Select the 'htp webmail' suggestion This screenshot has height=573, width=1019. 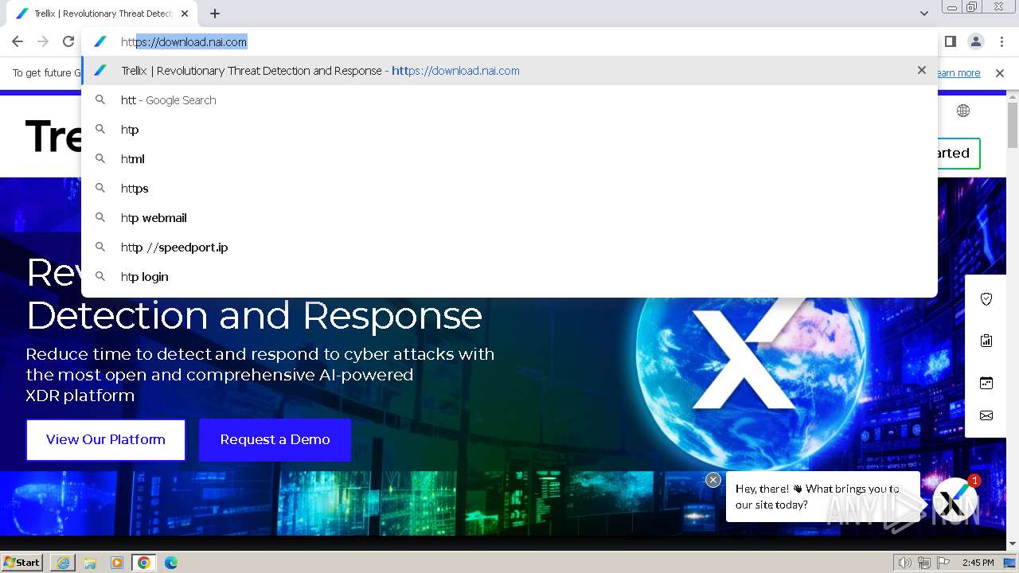pos(509,218)
